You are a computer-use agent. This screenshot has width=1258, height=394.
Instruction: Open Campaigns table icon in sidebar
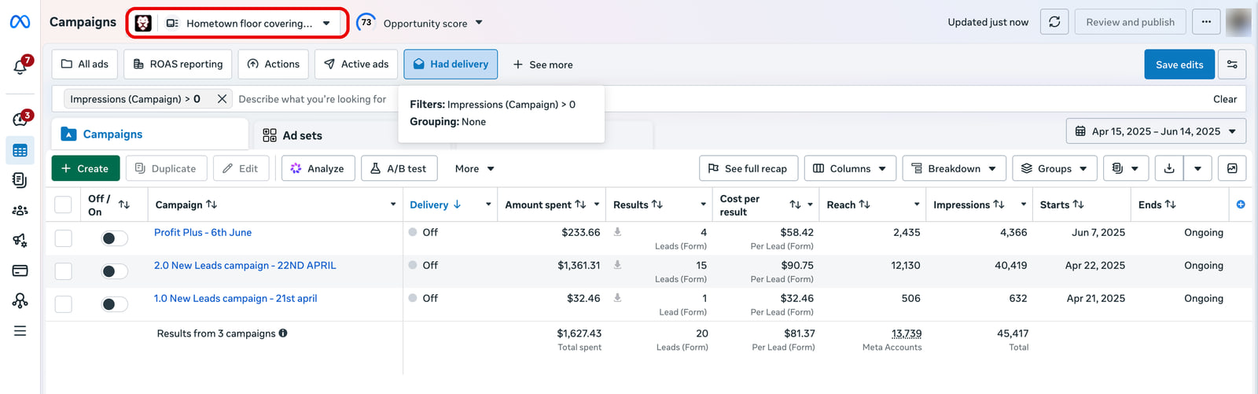pyautogui.click(x=20, y=150)
